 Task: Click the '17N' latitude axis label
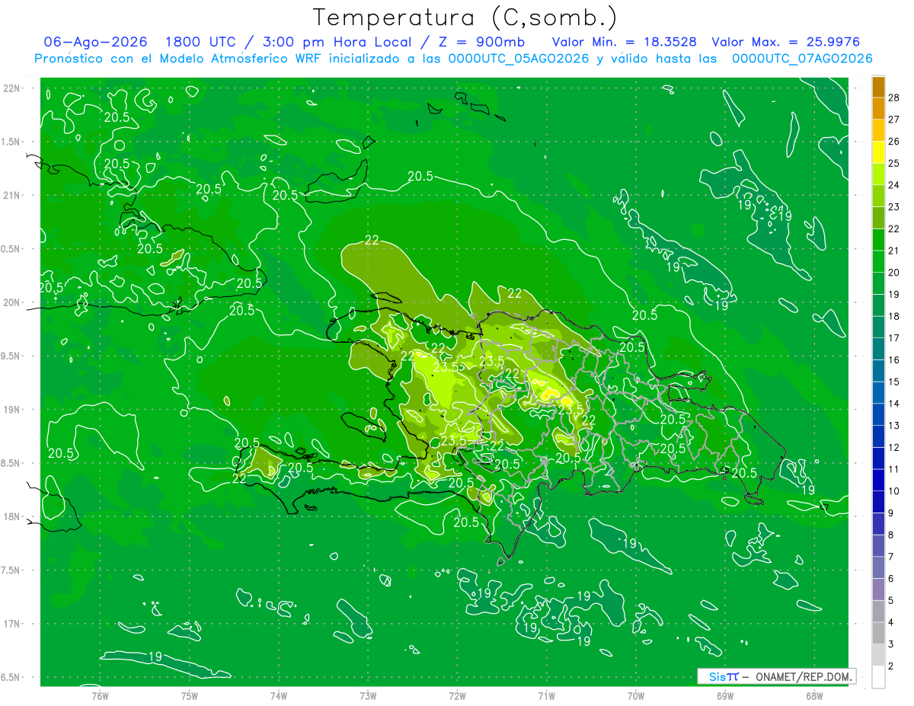(12, 625)
